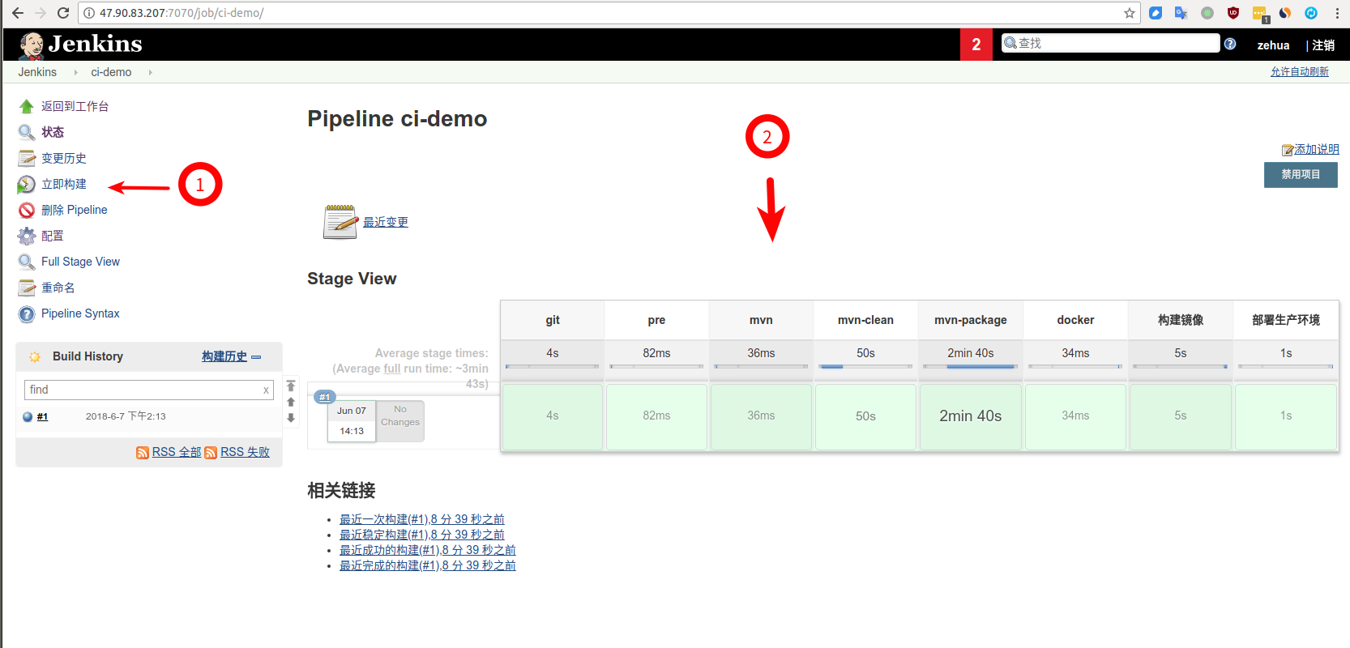Click the git stage 4s result cell
This screenshot has height=648, width=1350.
pos(553,416)
